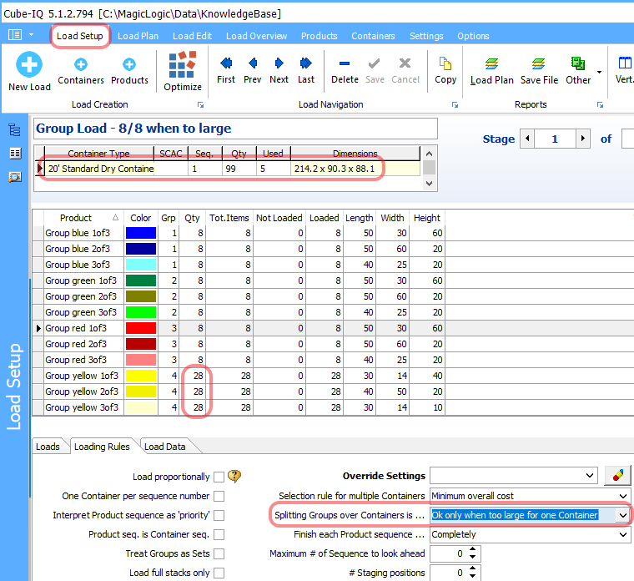Screen dimensions: 634x581
Task: Click the Save File report icon
Action: click(x=539, y=65)
